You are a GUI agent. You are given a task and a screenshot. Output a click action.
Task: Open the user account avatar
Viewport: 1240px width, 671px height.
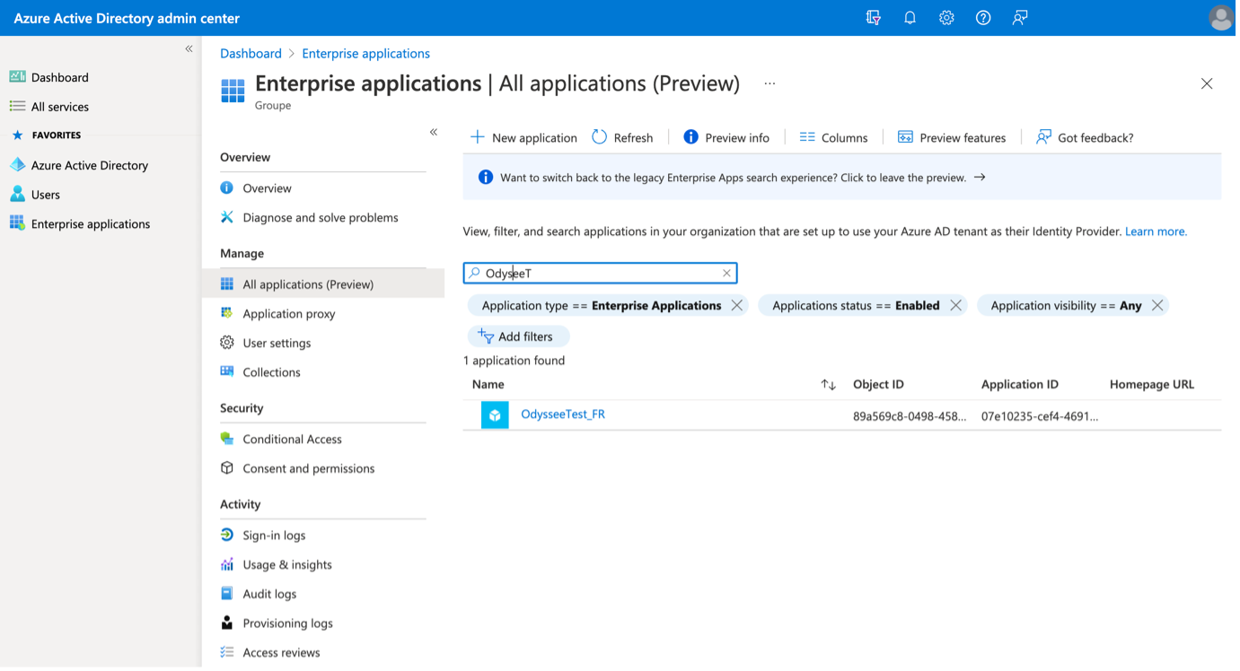tap(1220, 18)
